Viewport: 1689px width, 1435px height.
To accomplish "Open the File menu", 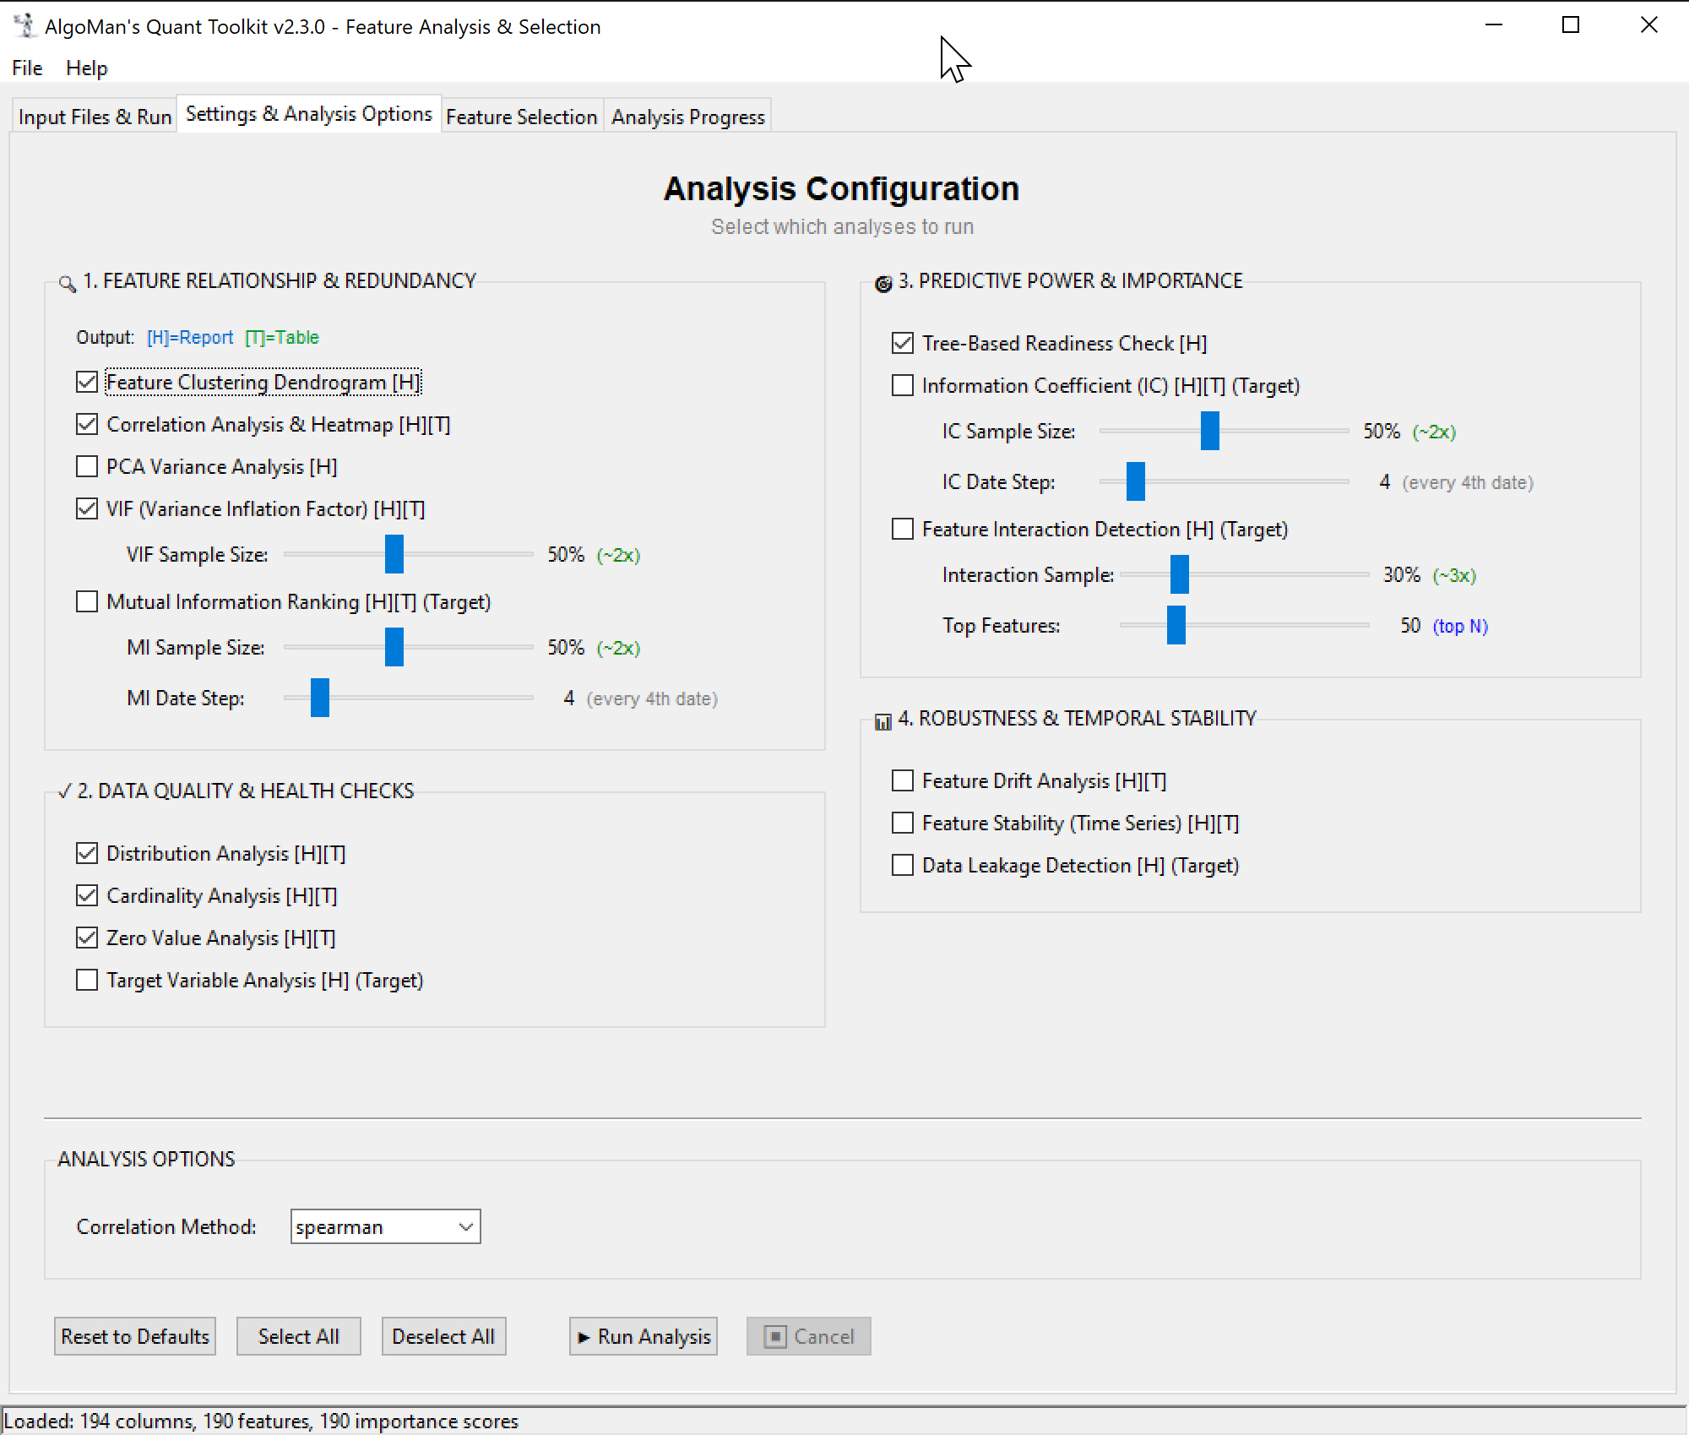I will 27,68.
